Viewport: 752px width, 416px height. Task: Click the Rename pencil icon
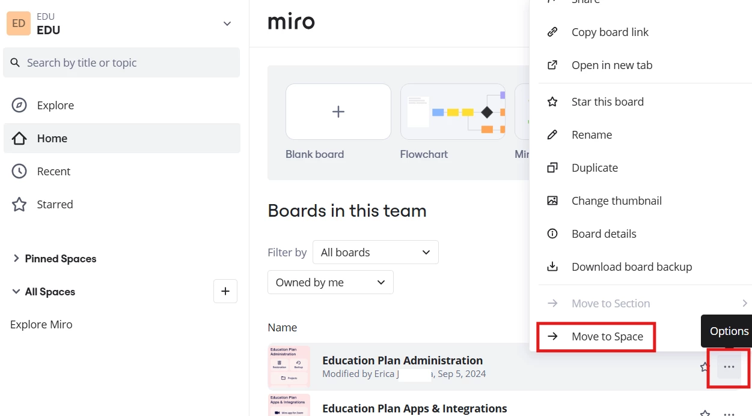click(552, 134)
